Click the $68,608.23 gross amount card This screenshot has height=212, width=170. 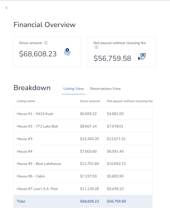(x=38, y=54)
